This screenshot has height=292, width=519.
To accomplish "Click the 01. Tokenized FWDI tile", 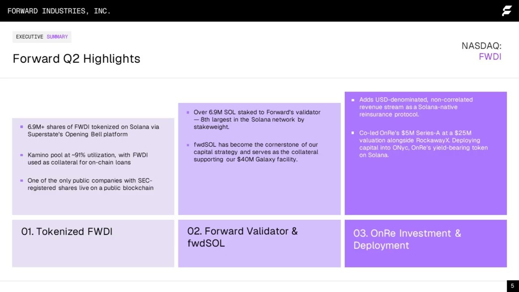I will pyautogui.click(x=93, y=243).
